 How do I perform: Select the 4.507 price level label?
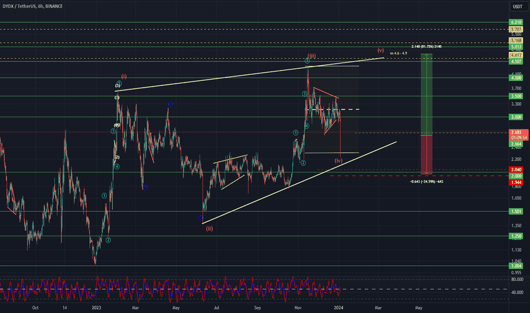pyautogui.click(x=516, y=61)
